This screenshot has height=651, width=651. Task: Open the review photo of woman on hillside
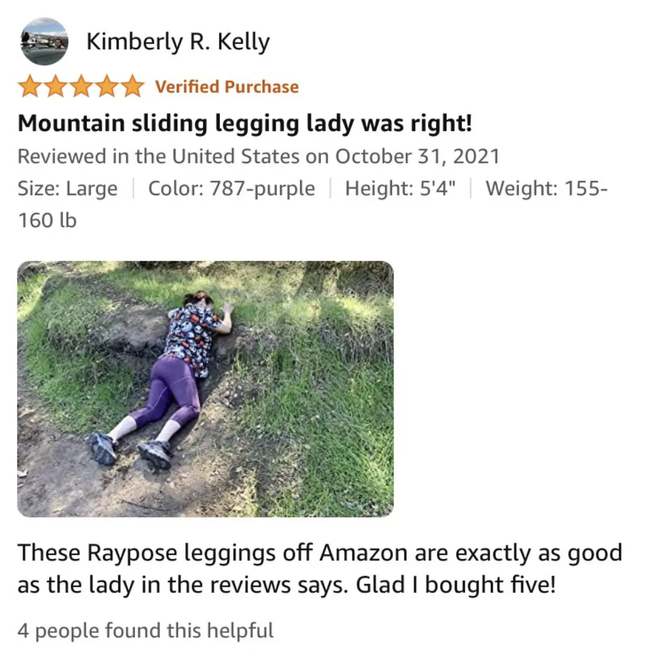205,389
